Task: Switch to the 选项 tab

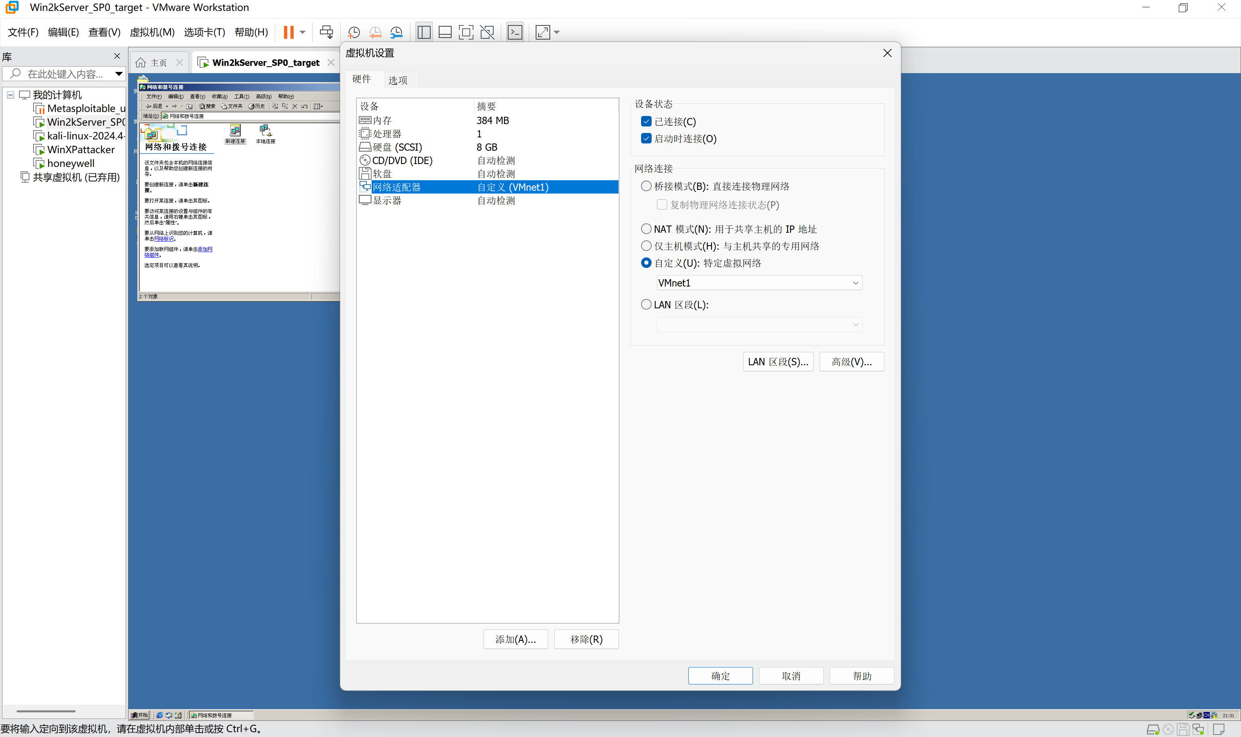Action: point(398,80)
